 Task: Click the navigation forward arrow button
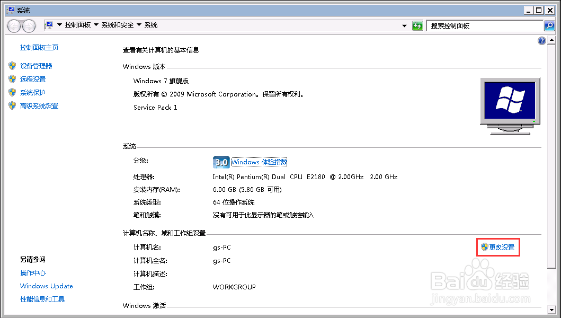pyautogui.click(x=29, y=25)
